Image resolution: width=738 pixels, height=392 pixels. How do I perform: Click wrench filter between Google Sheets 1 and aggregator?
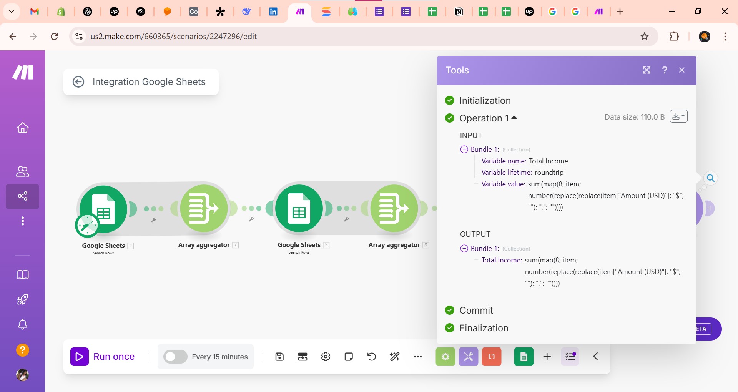coord(154,220)
